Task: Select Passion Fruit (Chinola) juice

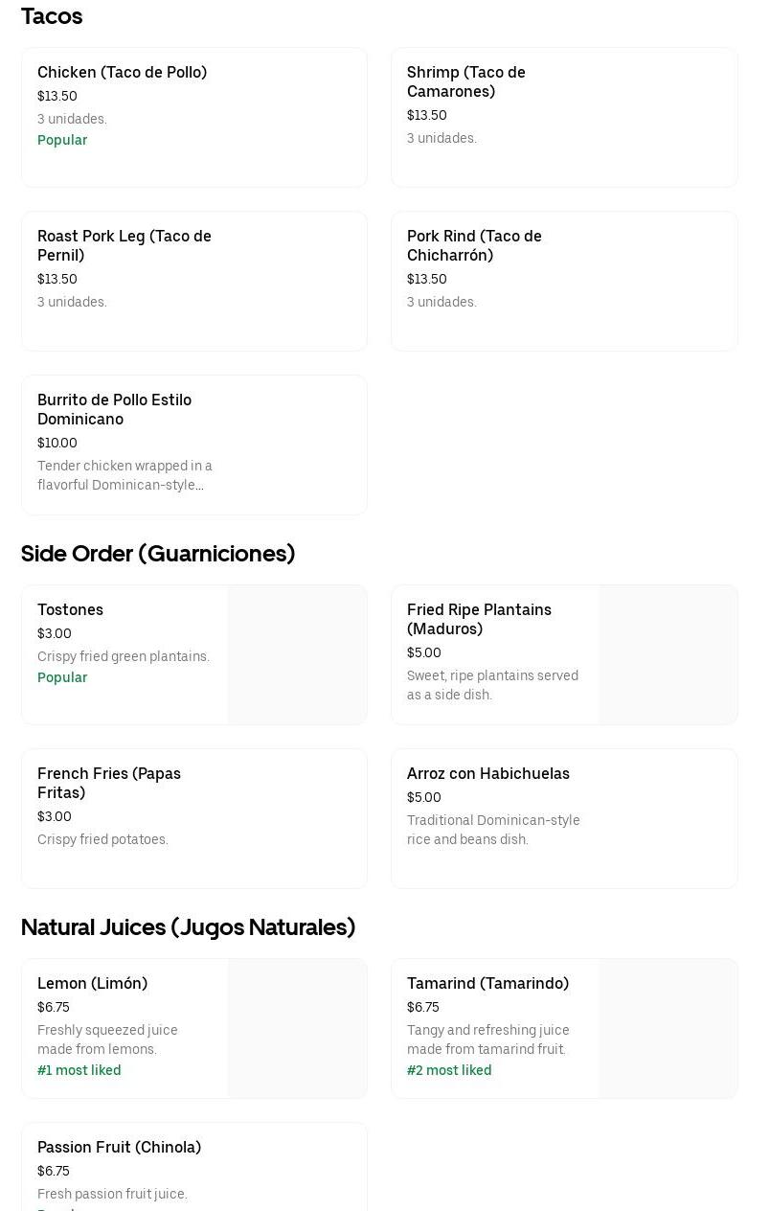Action: coord(119,1148)
